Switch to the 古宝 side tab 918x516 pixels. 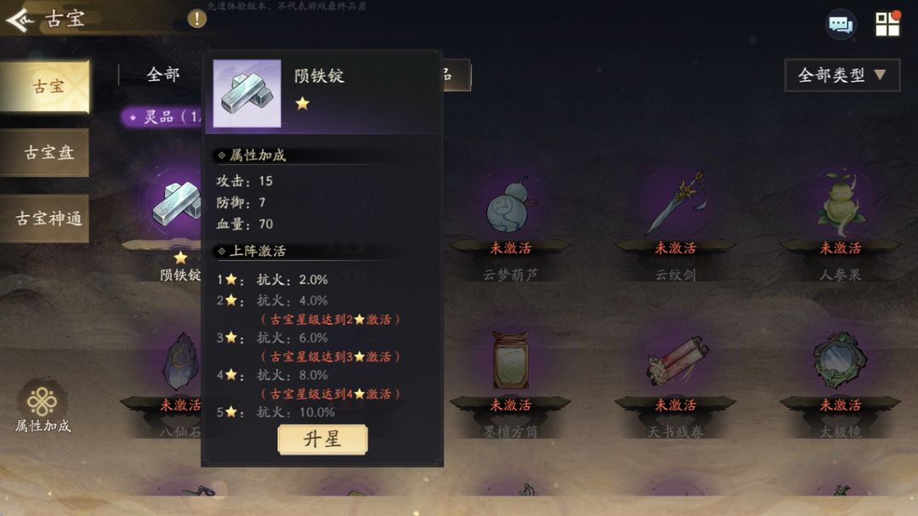(46, 87)
